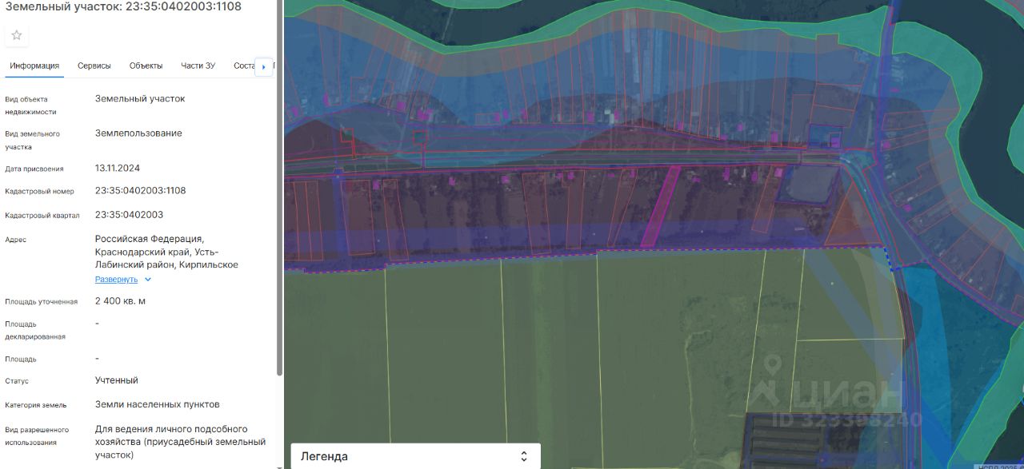
Task: Switch to the Объекты tab
Action: (146, 66)
